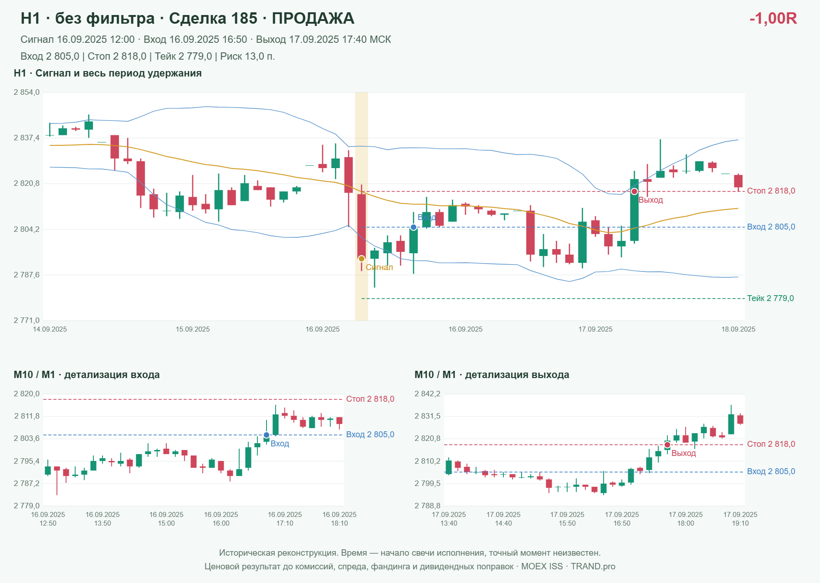Click the heading 'M10 / M1 · детализация входа'

tap(87, 375)
